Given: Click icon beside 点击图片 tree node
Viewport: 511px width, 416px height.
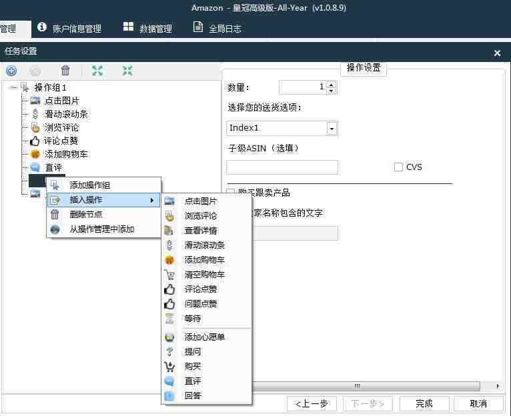Looking at the screenshot, I should pyautogui.click(x=35, y=101).
